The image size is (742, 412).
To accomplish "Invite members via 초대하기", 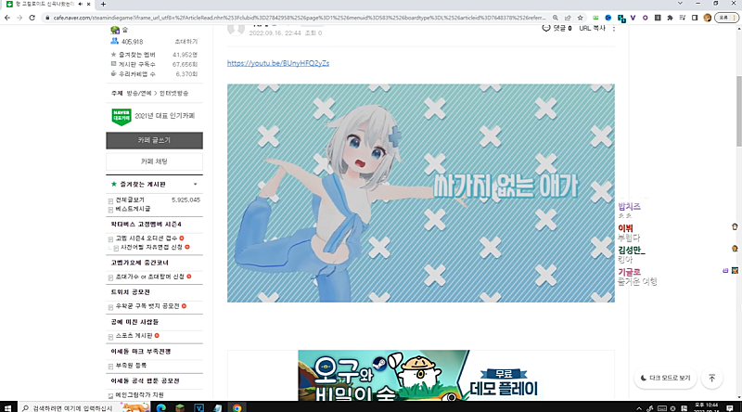I will (x=186, y=42).
